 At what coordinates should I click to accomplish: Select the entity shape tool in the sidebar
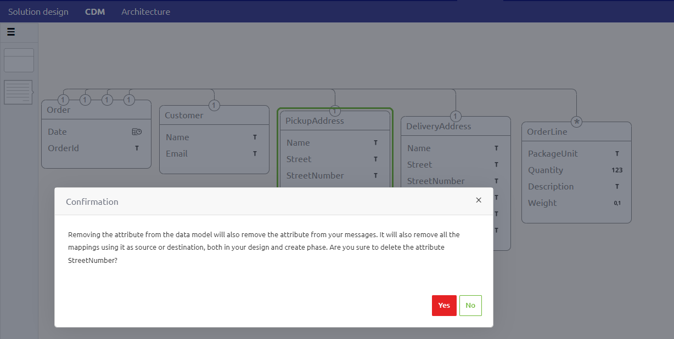19,60
